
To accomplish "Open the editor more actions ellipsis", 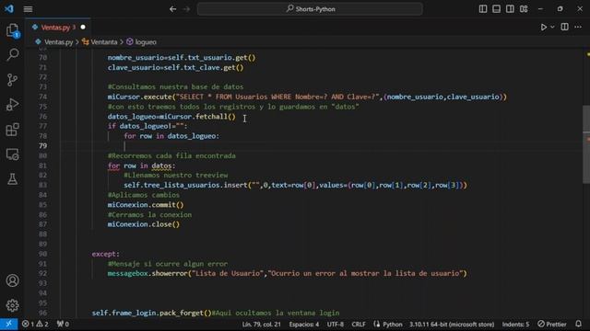I will coord(578,27).
